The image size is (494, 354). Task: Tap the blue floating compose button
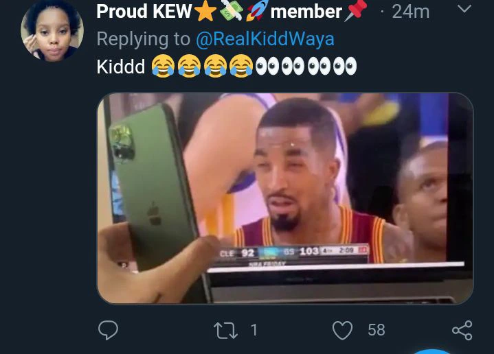point(431,351)
